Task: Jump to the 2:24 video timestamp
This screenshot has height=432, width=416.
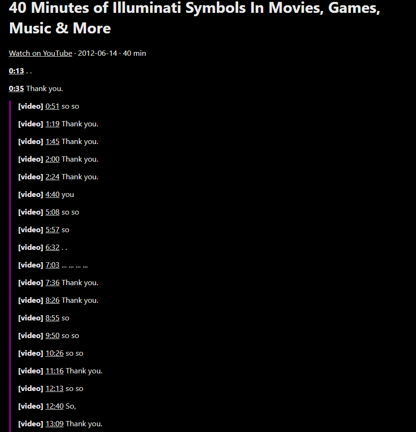Action: pos(53,176)
